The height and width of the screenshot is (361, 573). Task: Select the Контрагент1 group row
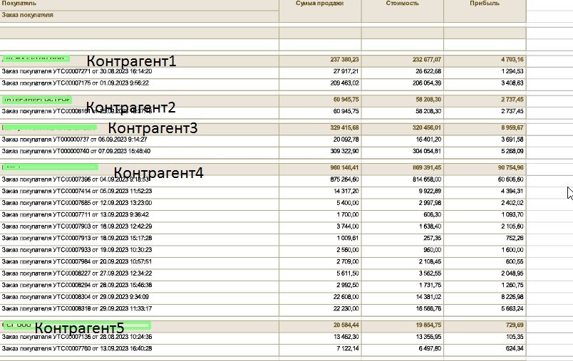(135, 61)
